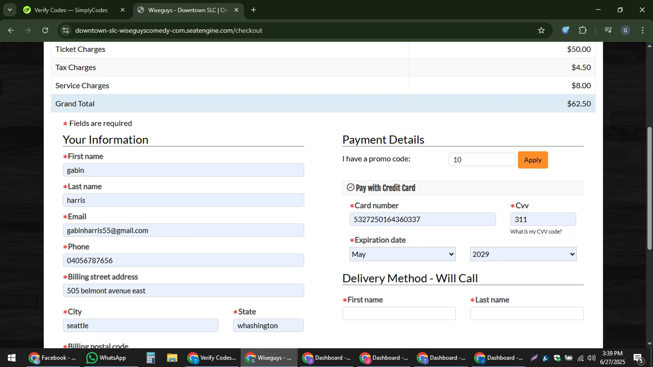653x367 pixels.
Task: Click the First name field containing gabin
Action: pos(183,170)
